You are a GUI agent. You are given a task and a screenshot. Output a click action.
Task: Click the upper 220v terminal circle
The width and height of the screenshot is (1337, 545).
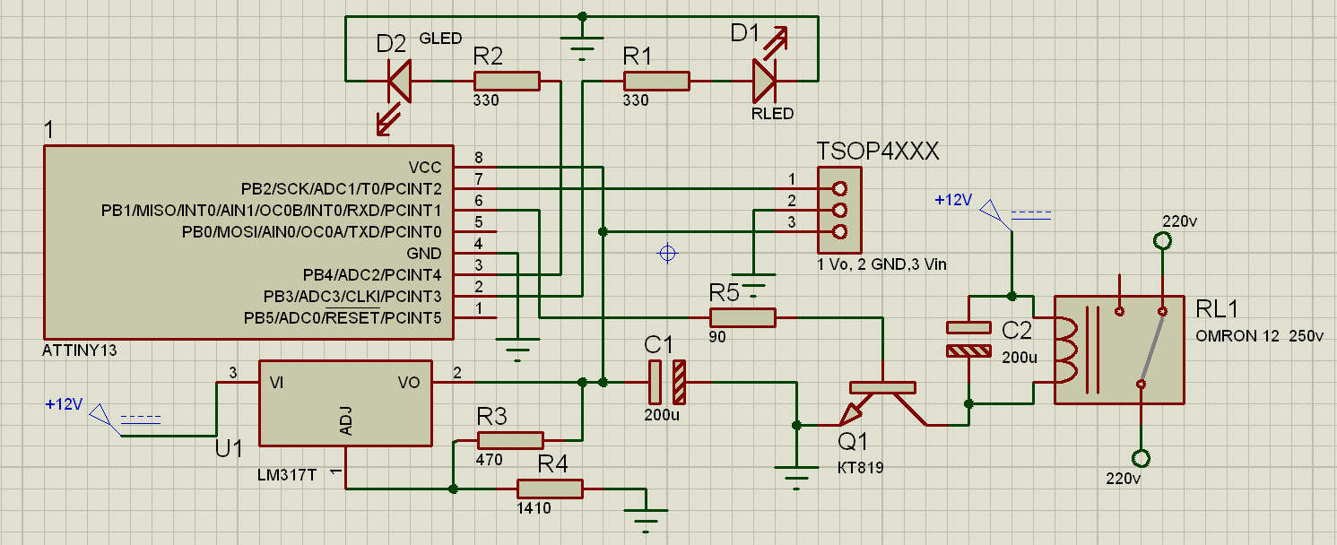pyautogui.click(x=1162, y=240)
